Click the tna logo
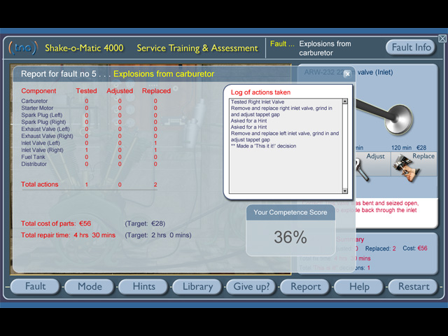The width and height of the screenshot is (448, 336). tap(23, 48)
